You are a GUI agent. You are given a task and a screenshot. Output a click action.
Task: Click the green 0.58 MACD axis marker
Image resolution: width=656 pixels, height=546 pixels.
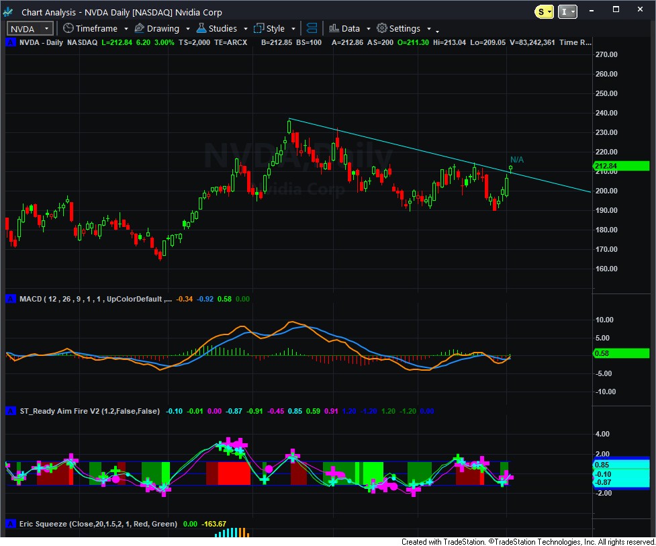[x=621, y=353]
